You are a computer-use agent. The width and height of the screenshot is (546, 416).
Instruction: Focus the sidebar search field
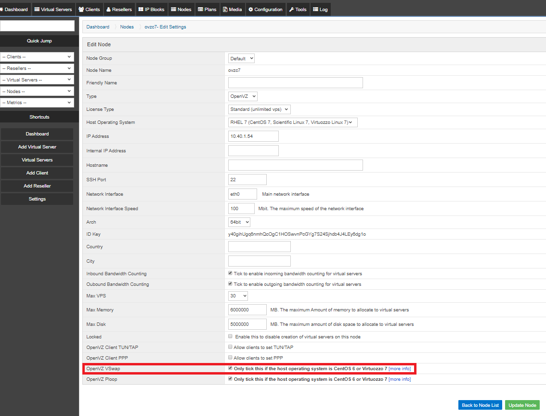[x=37, y=26]
